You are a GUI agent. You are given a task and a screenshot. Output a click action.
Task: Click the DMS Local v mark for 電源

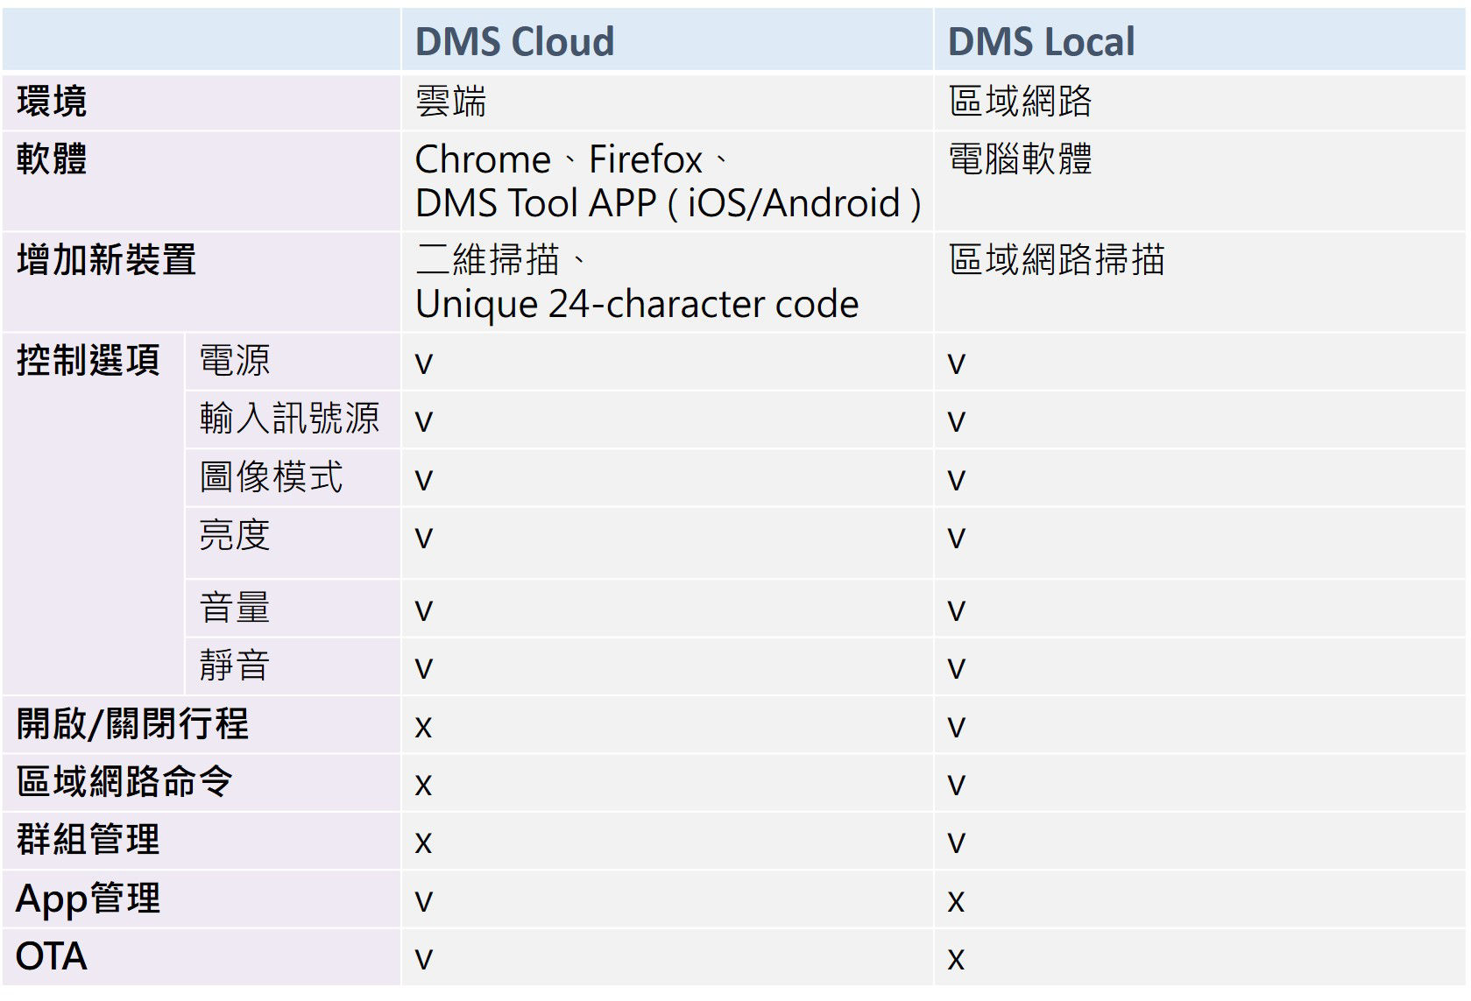pyautogui.click(x=957, y=363)
